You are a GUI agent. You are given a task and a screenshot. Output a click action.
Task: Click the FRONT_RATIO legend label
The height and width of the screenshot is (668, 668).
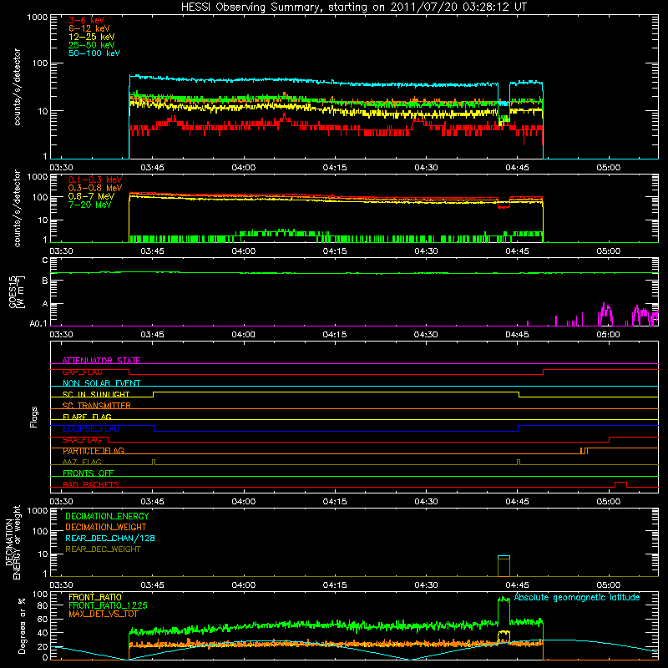point(95,597)
